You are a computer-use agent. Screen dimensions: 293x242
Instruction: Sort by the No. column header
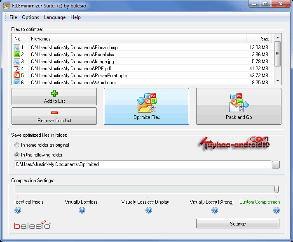(x=20, y=39)
